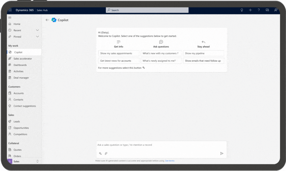The height and width of the screenshot is (171, 286).
Task: Click the Dynamics 365 title
Action: pos(25,10)
